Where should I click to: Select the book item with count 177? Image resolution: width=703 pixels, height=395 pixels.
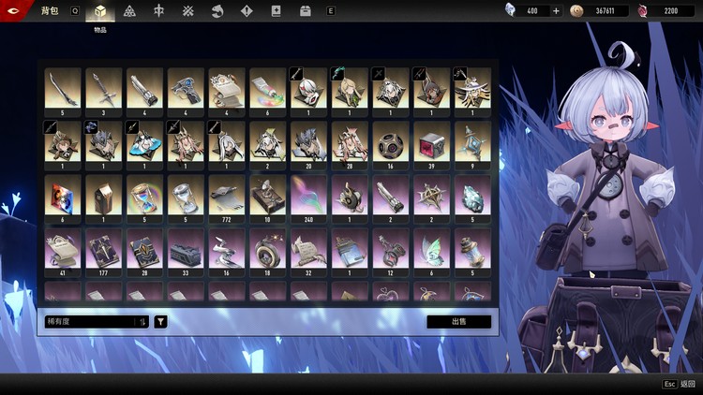coord(102,249)
